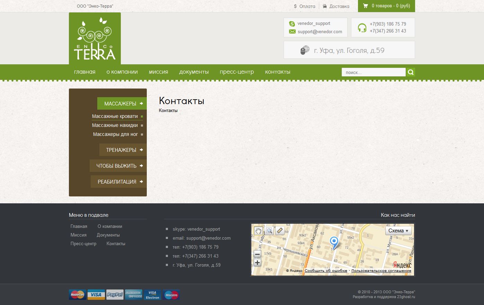Screen dimensions: 484x305
Task: Click the PayPal payment icon
Action: [115, 295]
